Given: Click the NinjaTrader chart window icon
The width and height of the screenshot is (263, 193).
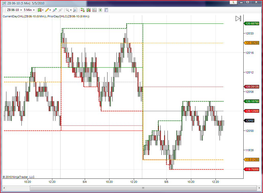Looking at the screenshot, I should pos(4,3).
